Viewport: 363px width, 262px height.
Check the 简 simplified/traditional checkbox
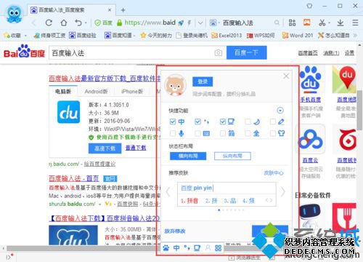pyautogui.click(x=223, y=133)
